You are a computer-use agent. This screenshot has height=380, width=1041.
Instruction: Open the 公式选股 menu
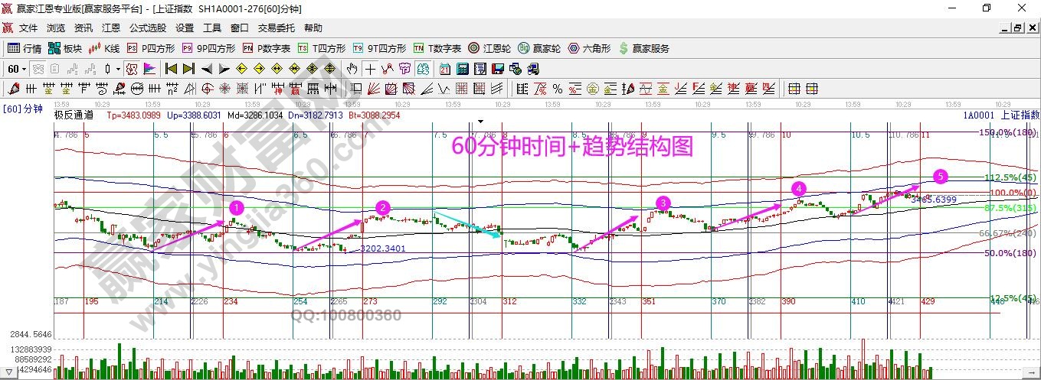147,28
